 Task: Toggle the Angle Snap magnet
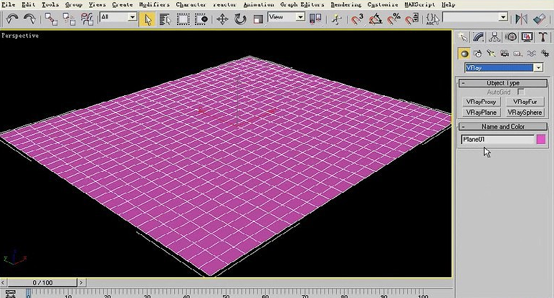(x=375, y=19)
